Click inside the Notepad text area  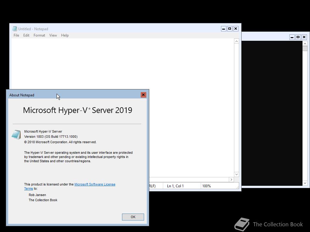coord(123,63)
